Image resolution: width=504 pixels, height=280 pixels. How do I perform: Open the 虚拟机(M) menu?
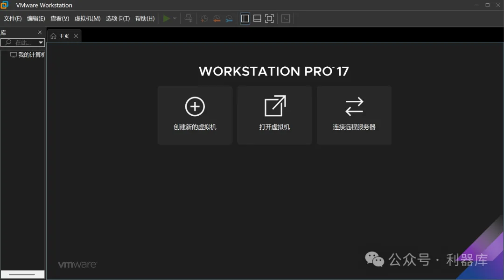[87, 19]
